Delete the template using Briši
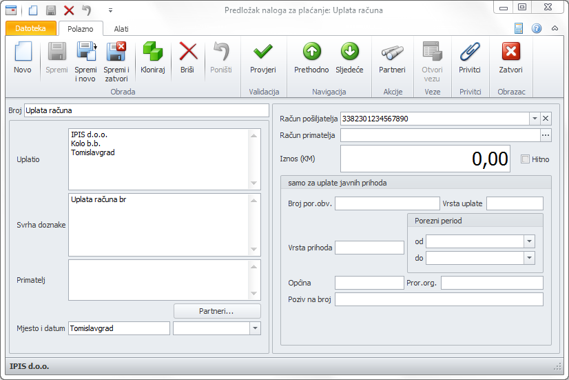 pyautogui.click(x=187, y=58)
